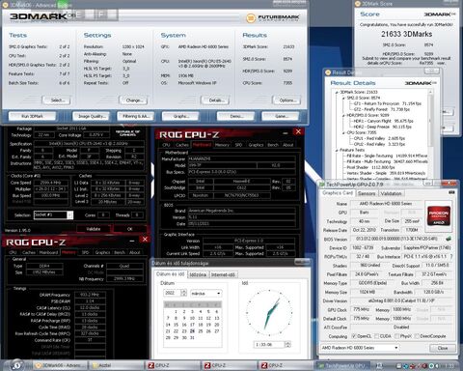Open the március month dropdown
The height and width of the screenshot is (371, 463).
pyautogui.click(x=205, y=294)
